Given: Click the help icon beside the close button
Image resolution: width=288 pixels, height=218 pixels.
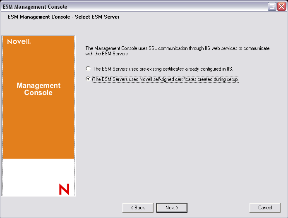Looking at the screenshot, I should [x=272, y=7].
